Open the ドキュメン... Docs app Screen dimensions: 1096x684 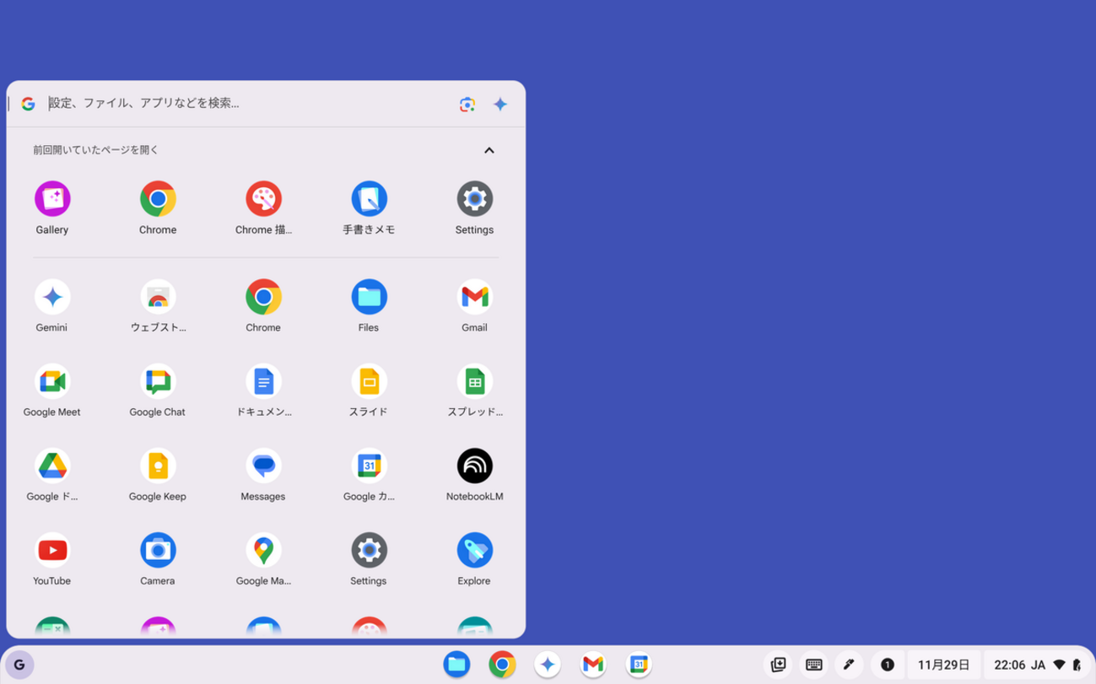tap(263, 381)
